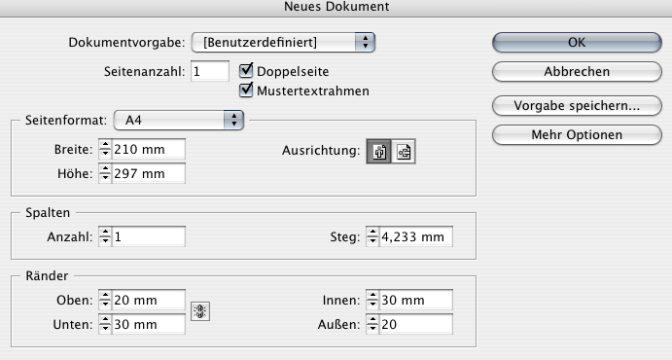Click the Unten margin stepper
This screenshot has width=672, height=360.
(x=105, y=324)
